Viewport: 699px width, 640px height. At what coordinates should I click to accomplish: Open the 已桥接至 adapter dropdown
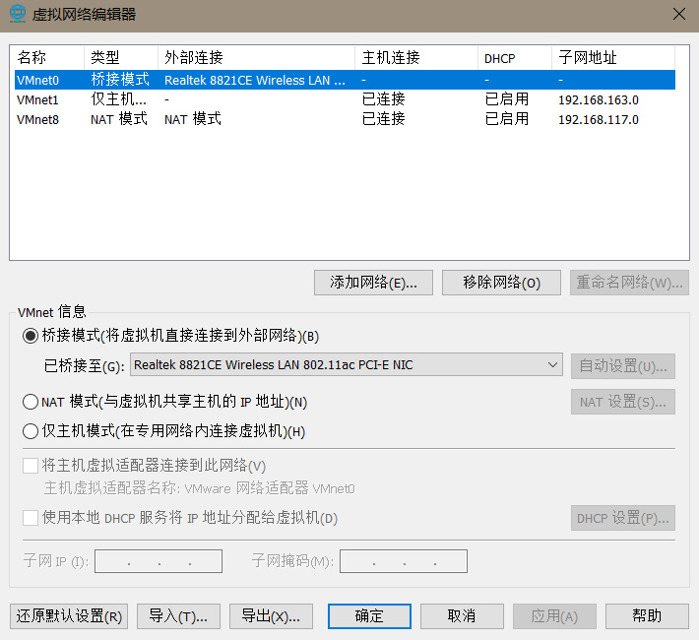tap(347, 365)
